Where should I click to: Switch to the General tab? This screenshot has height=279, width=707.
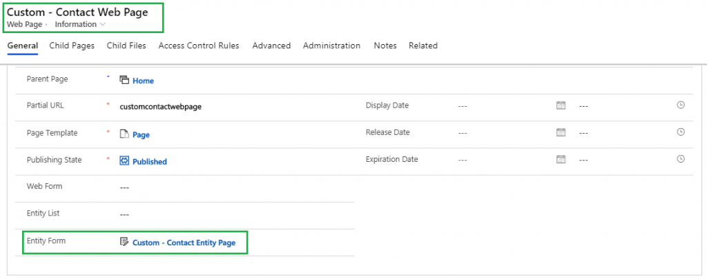point(23,45)
